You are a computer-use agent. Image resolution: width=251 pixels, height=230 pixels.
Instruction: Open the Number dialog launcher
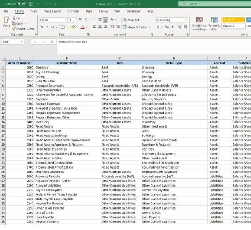pyautogui.click(x=187, y=34)
